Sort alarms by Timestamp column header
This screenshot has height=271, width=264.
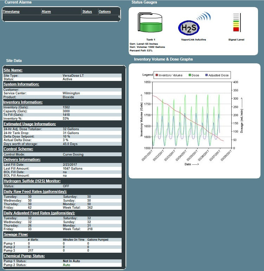click(12, 12)
